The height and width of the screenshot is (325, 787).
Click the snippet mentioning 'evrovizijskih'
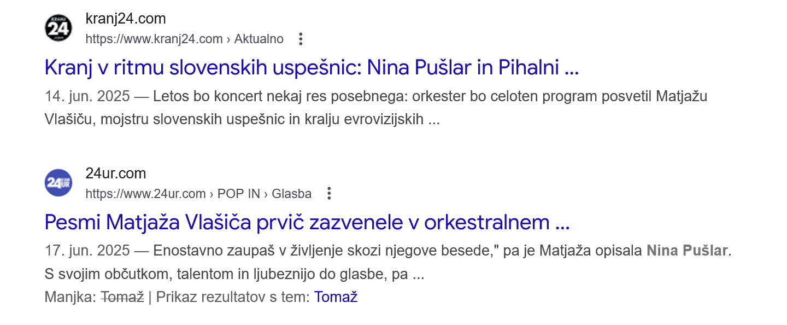242,119
